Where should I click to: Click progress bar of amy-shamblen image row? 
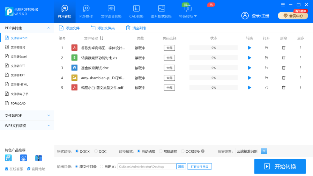(x=214, y=78)
